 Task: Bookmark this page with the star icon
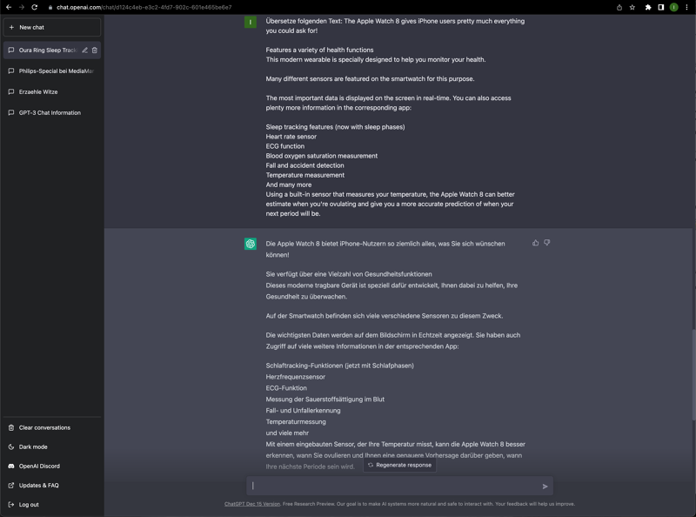[632, 7]
